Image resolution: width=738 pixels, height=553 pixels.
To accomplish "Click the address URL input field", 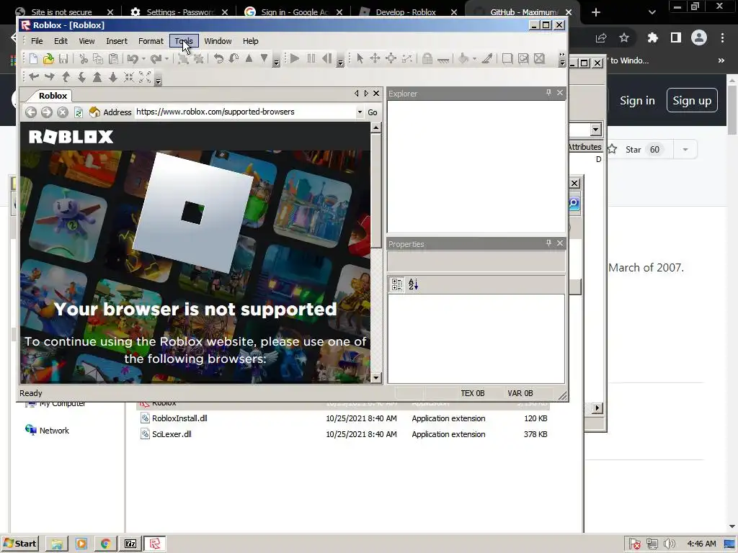I will pos(245,112).
